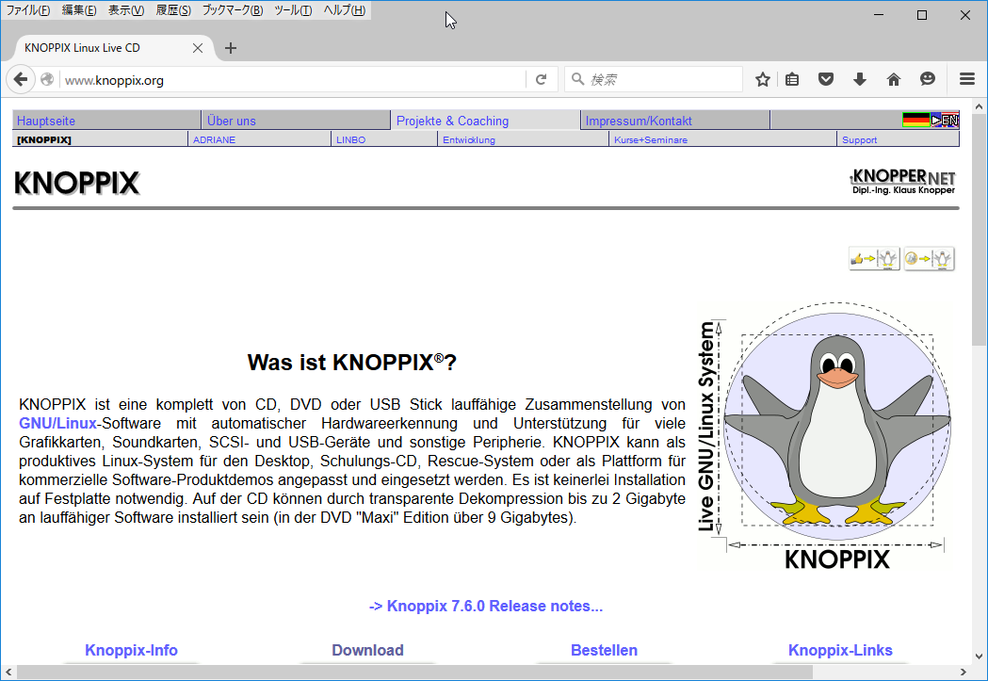Follow the GNU/Linux link in text
The width and height of the screenshot is (988, 681).
[58, 423]
